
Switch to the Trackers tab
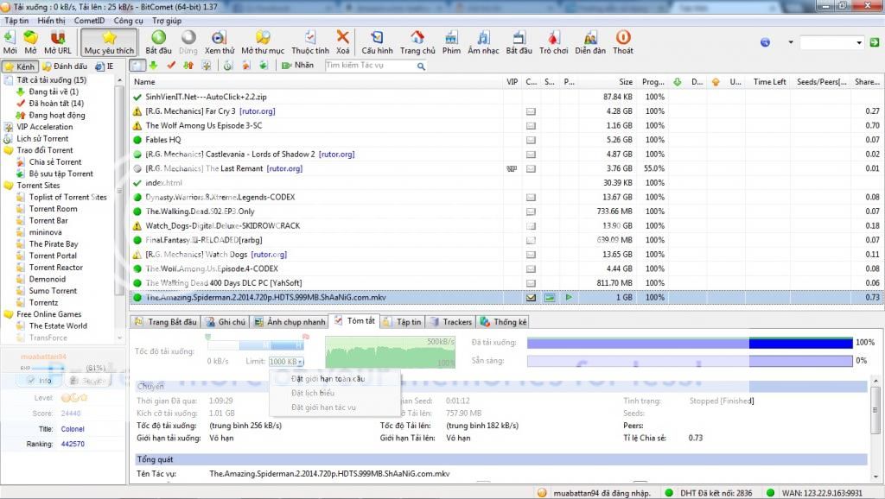click(451, 322)
